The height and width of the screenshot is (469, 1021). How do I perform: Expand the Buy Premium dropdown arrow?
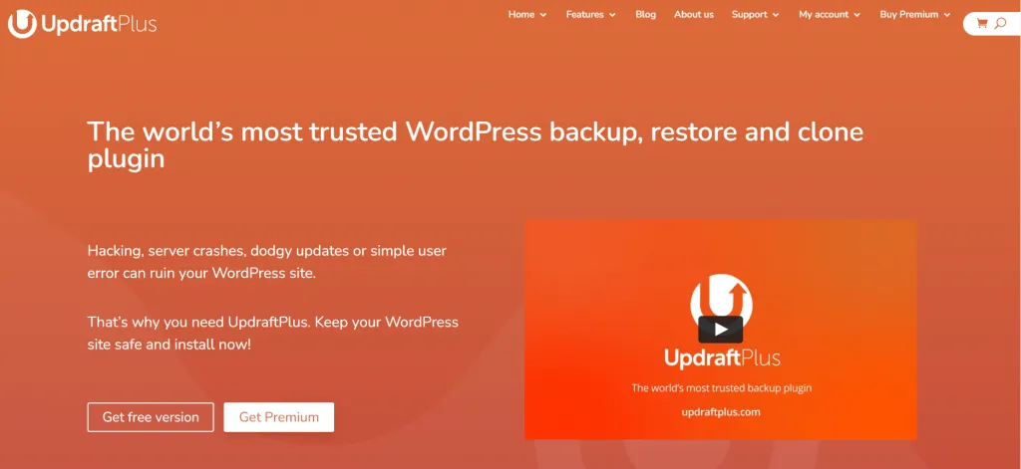[x=947, y=15]
